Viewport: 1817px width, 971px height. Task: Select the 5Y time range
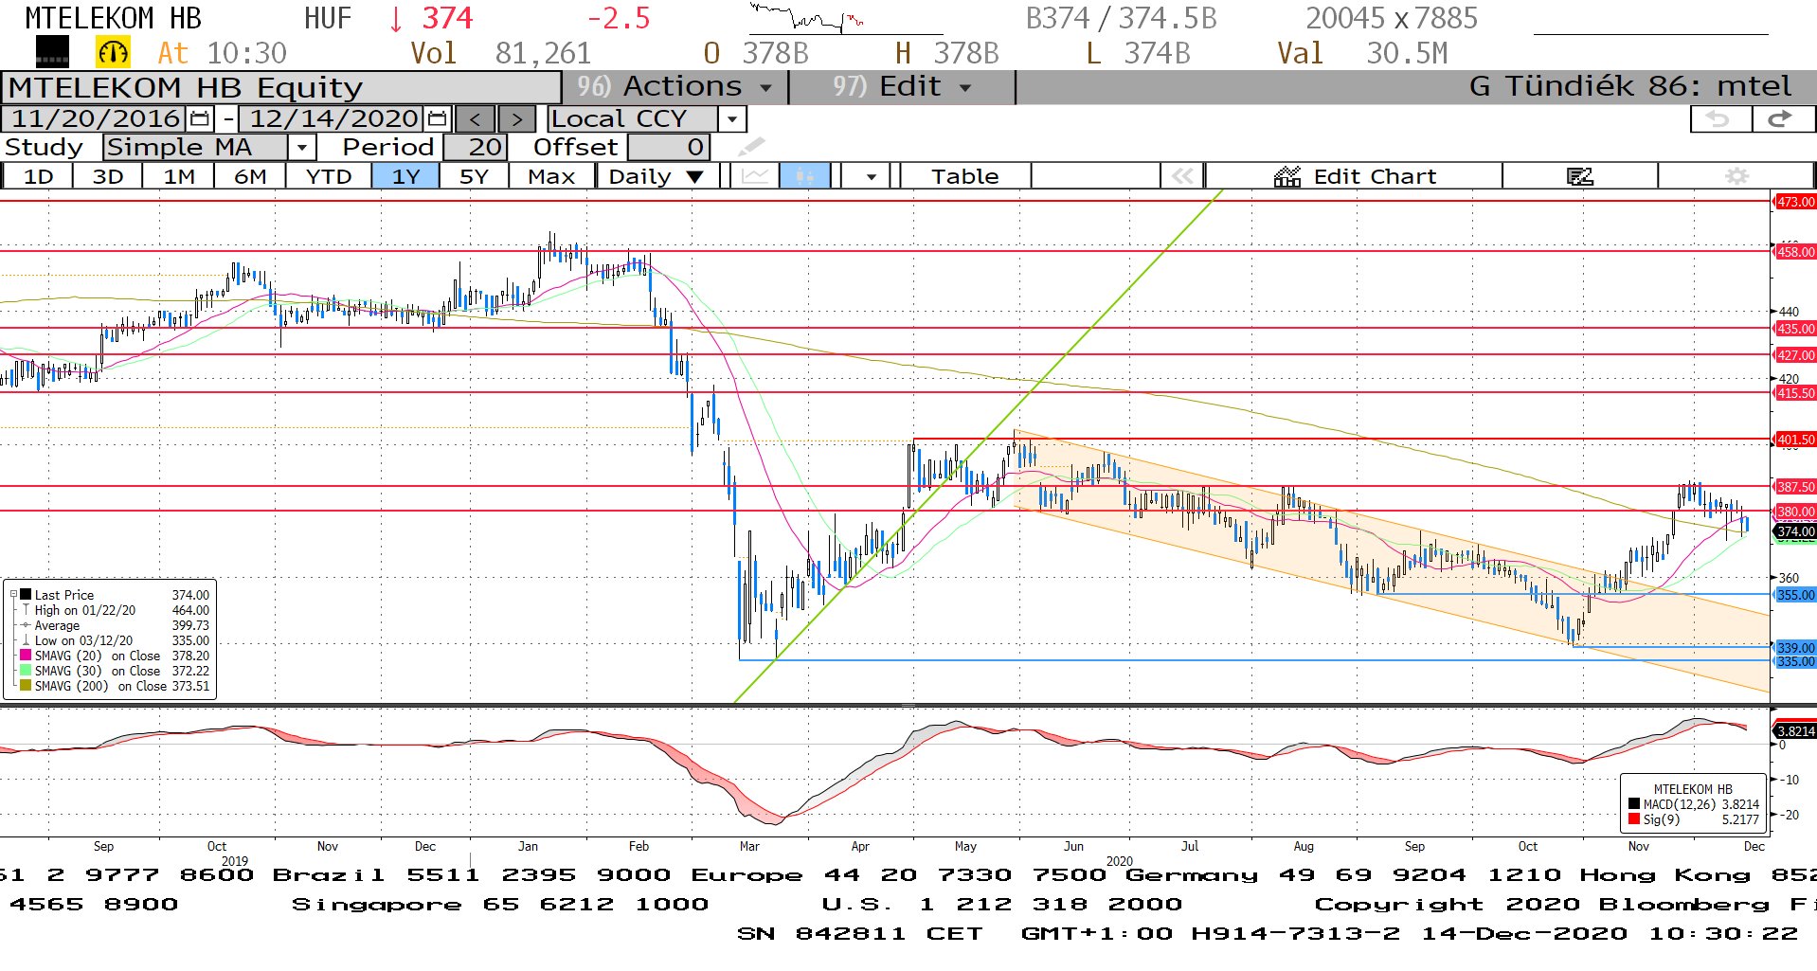click(x=474, y=176)
